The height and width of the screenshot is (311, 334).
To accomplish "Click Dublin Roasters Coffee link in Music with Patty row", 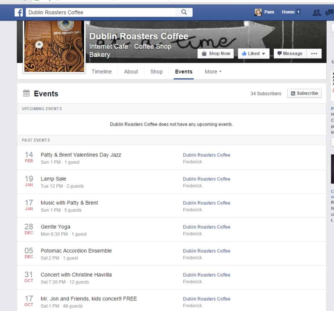I will (x=206, y=203).
